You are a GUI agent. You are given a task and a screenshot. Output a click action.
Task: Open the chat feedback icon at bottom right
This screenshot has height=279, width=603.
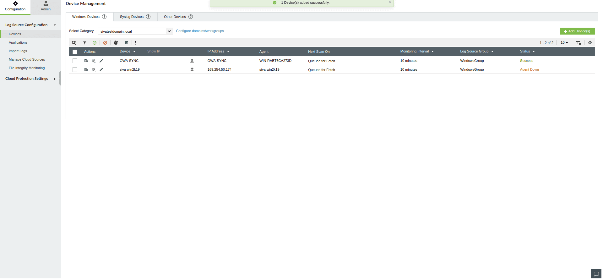tap(596, 274)
